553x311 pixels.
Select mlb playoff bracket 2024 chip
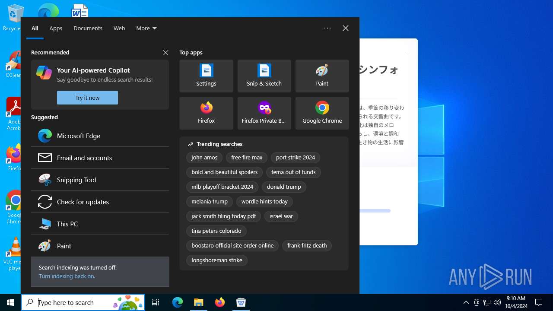coord(222,187)
